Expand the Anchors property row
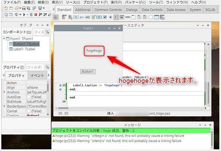Viewport: 221px width, 151px height. tap(4, 92)
